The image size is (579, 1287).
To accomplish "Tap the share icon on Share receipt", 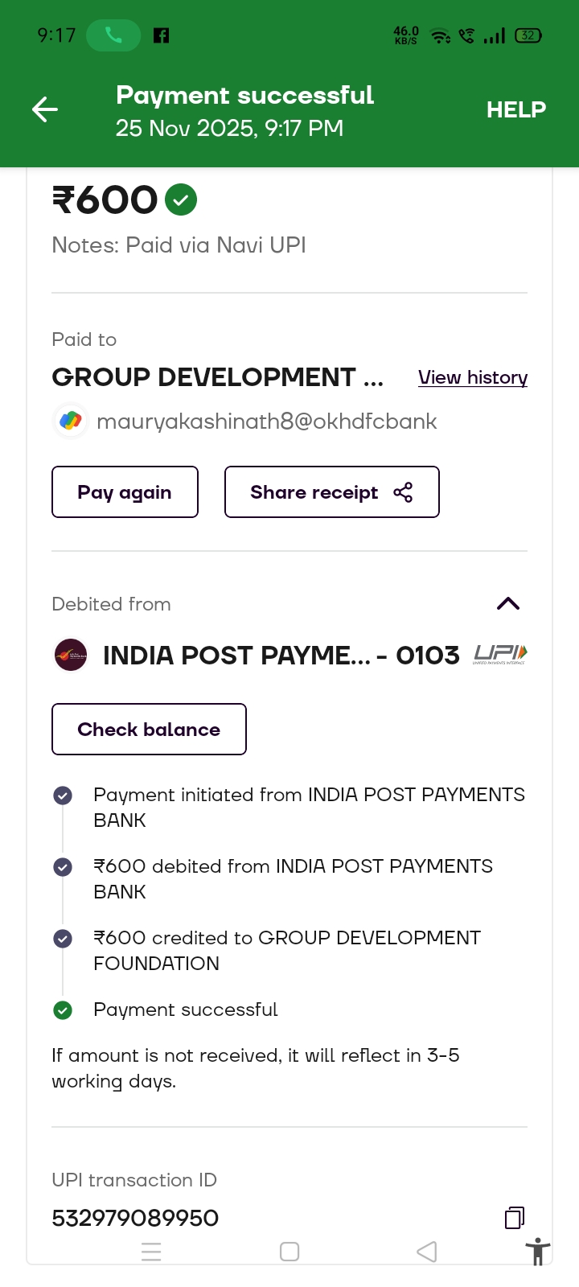I will pyautogui.click(x=403, y=492).
